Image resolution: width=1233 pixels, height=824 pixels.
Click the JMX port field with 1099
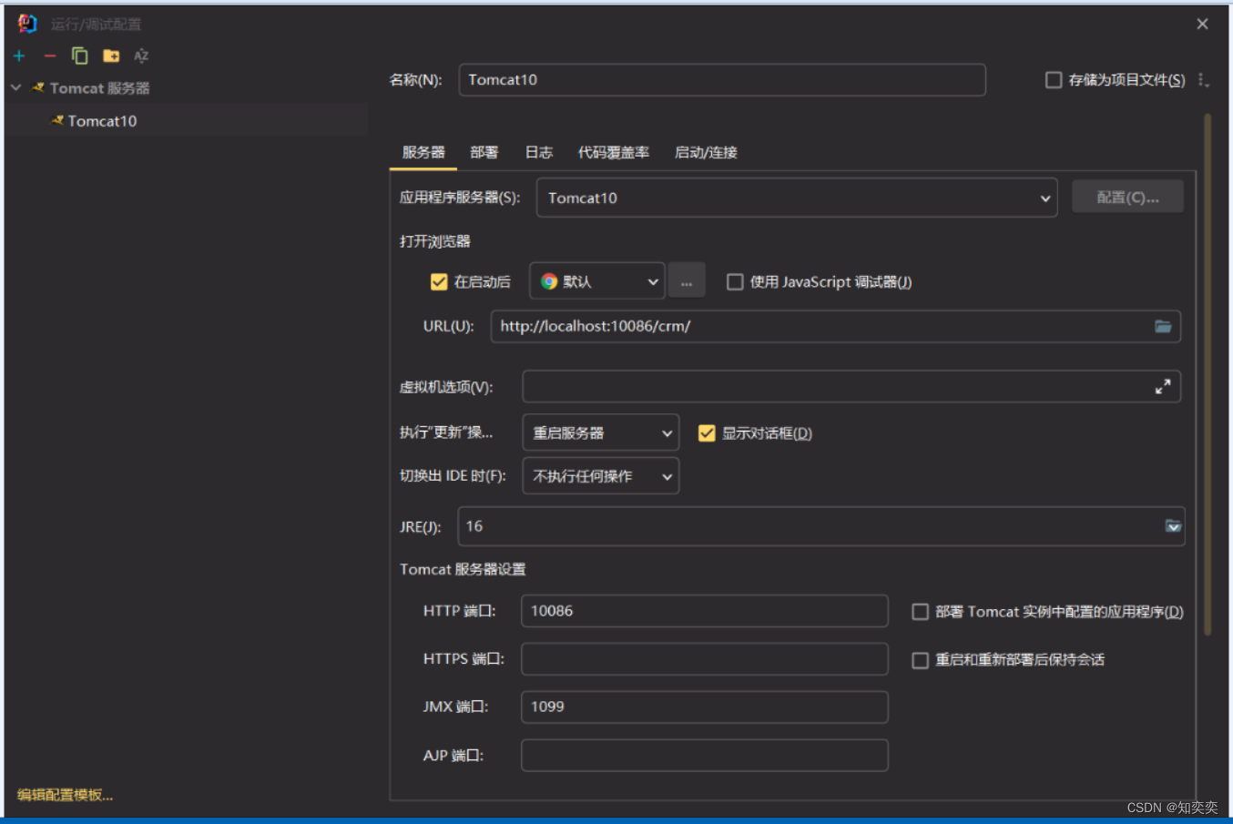tap(704, 707)
